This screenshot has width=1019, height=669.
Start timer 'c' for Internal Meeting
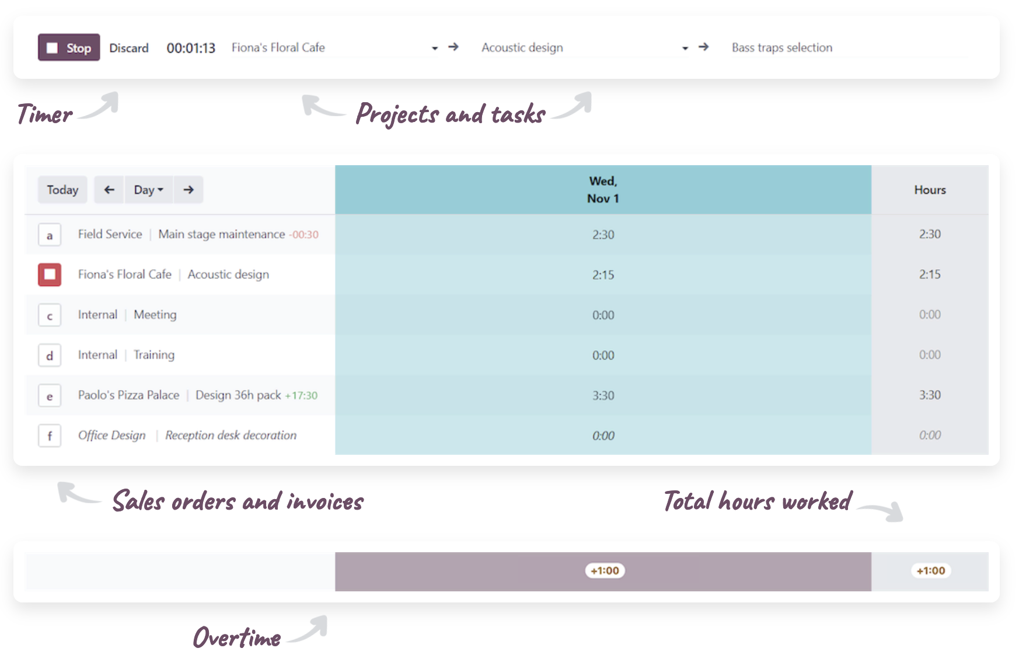click(50, 315)
